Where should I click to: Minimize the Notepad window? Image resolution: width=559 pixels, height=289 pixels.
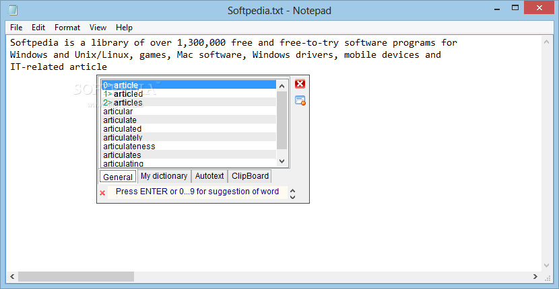496,8
